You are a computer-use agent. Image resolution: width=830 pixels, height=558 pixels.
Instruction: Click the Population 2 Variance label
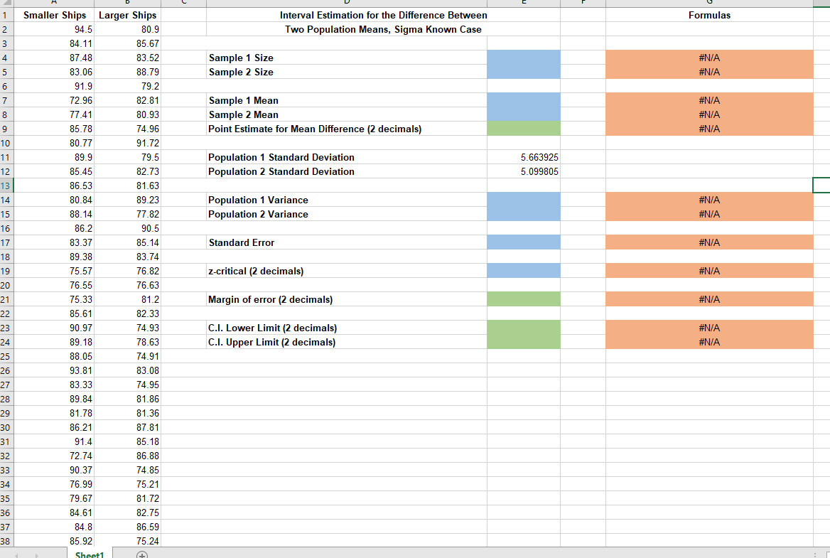pyautogui.click(x=258, y=215)
